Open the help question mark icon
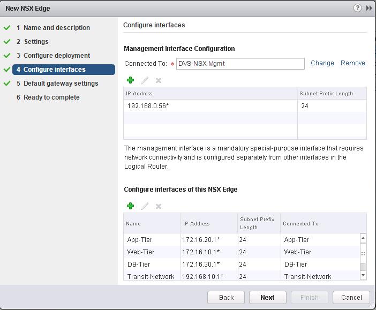 [357, 8]
